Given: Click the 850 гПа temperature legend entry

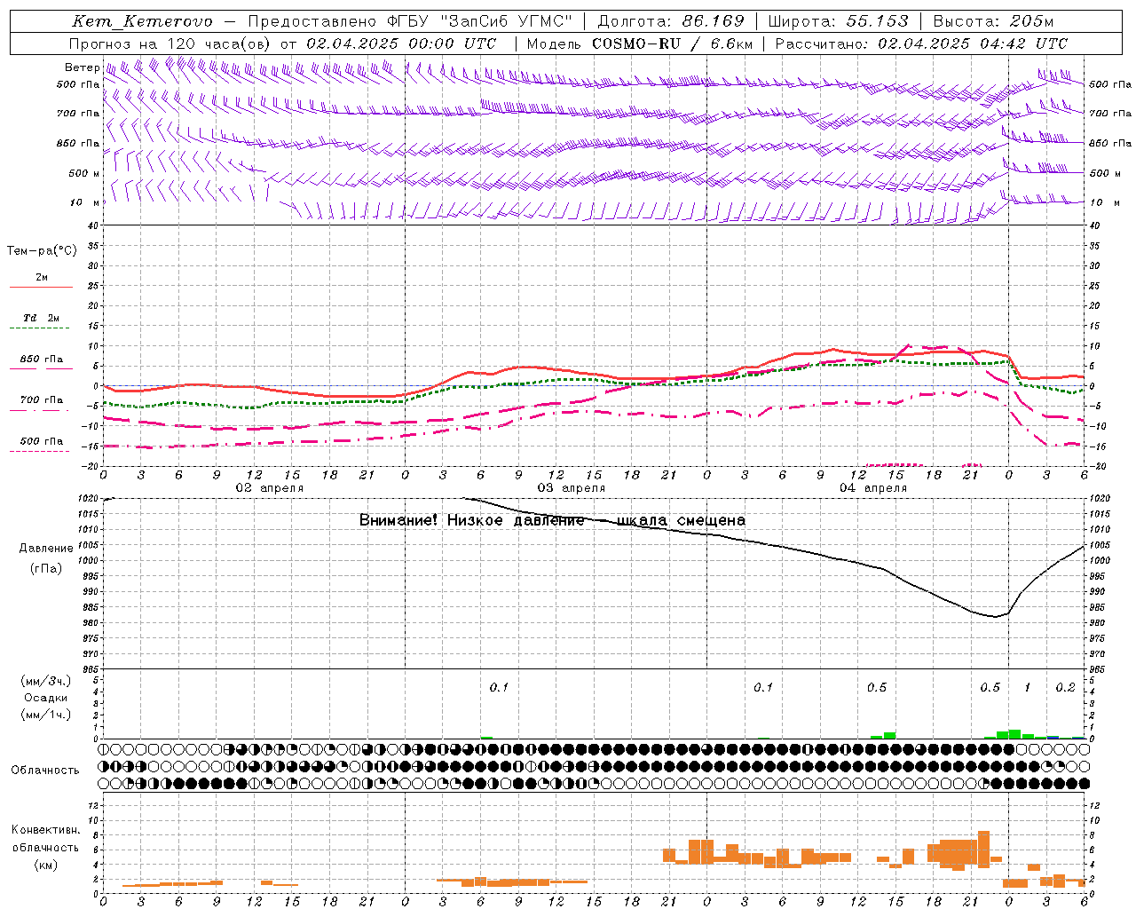Looking at the screenshot, I should (x=42, y=360).
